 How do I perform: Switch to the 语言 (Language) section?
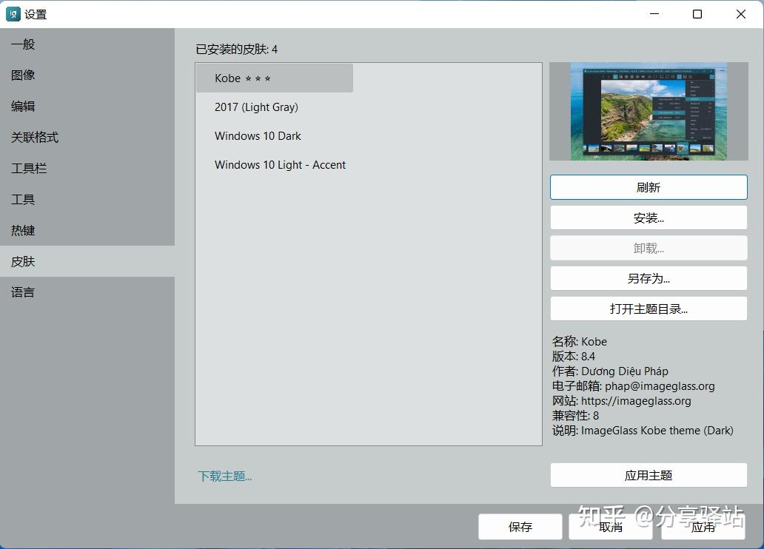[22, 292]
